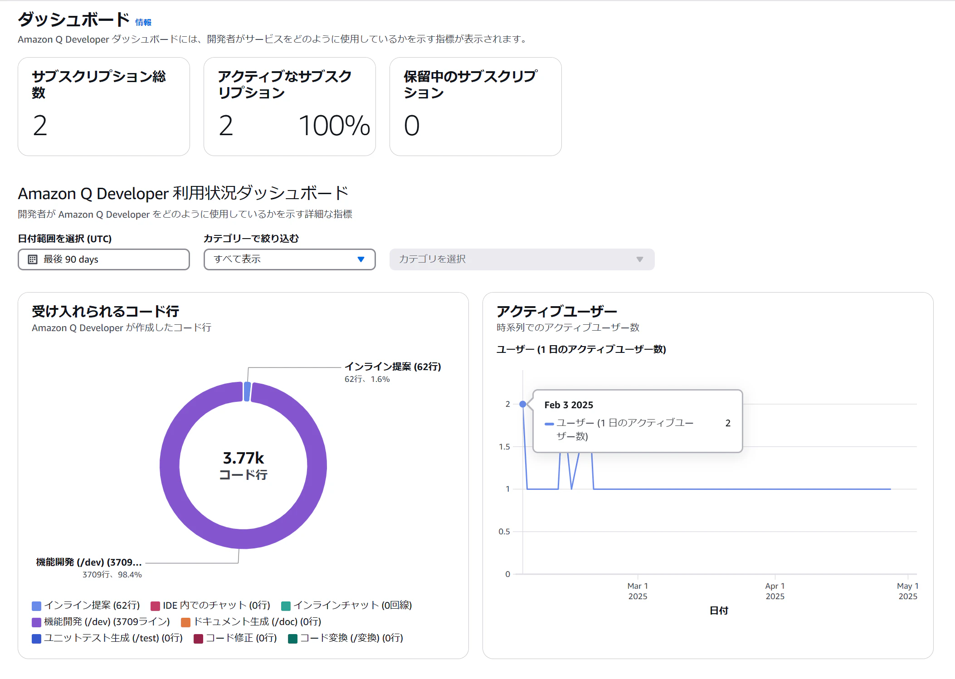
Task: Click the Mar 1 2025 axis label
Action: (638, 591)
